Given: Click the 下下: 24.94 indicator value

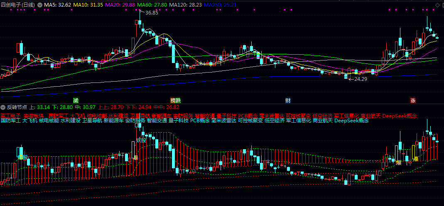Looking at the screenshot, I should [138, 107].
